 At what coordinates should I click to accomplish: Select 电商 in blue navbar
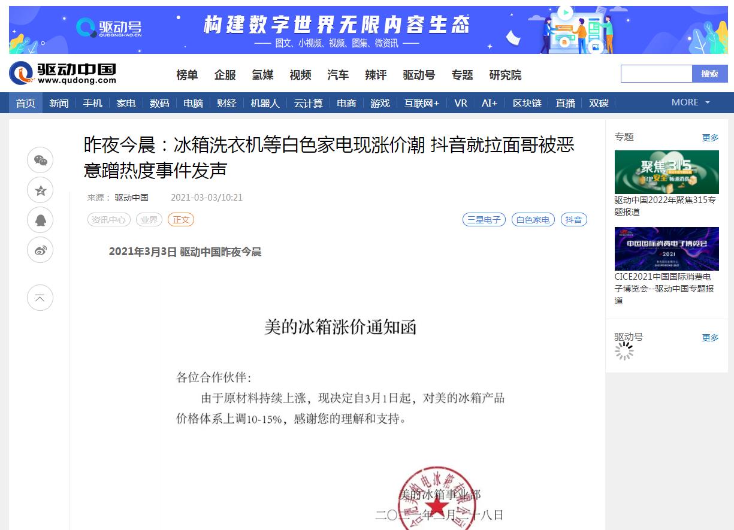pos(346,103)
